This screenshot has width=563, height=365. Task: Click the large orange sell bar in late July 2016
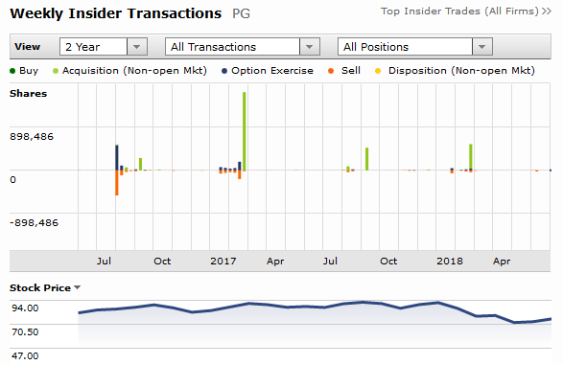(x=117, y=183)
